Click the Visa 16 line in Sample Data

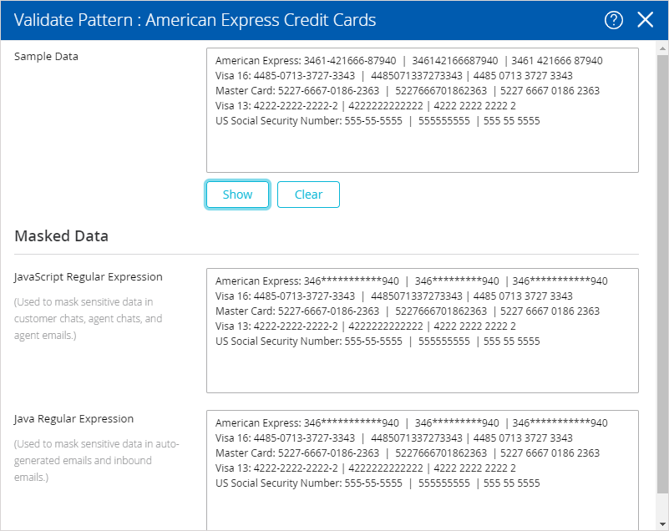coord(394,75)
